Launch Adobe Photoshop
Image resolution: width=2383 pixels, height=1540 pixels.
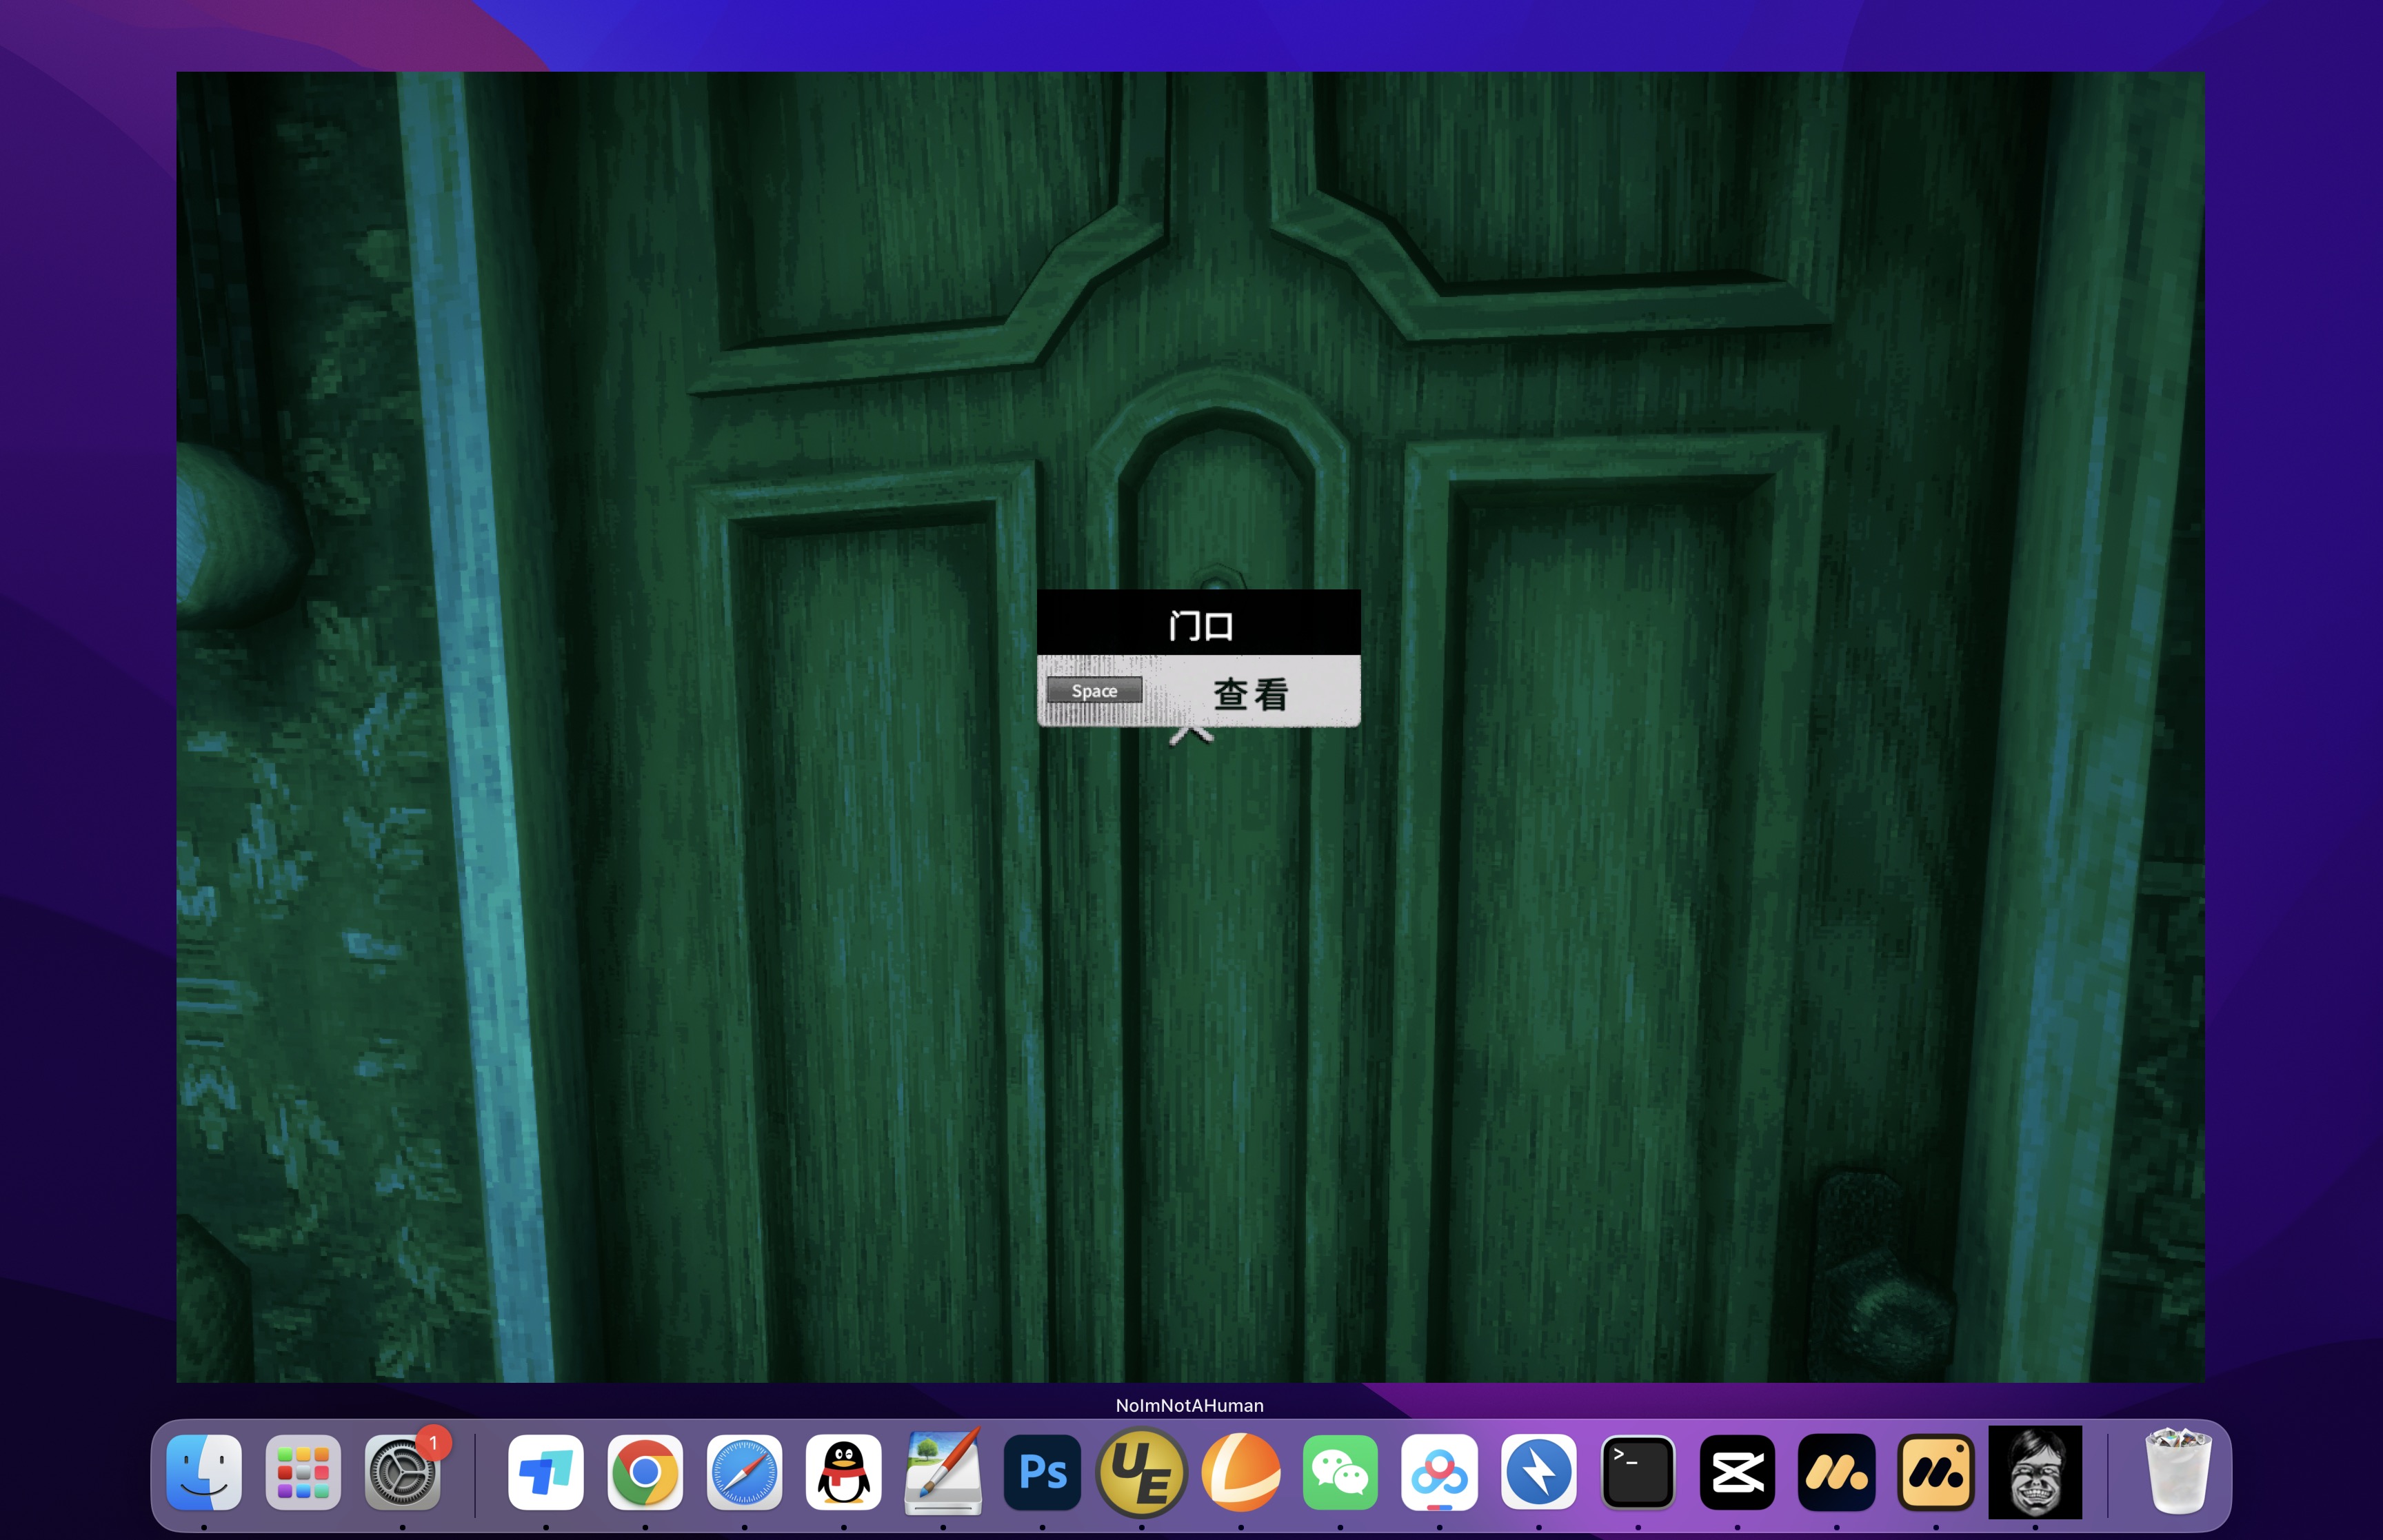1042,1472
